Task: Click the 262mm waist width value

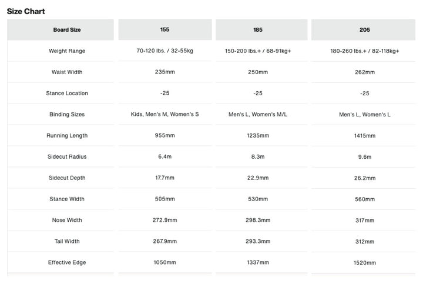Action: coord(365,72)
